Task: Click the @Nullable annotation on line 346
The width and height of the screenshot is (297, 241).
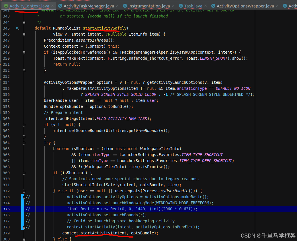Action: point(116,34)
